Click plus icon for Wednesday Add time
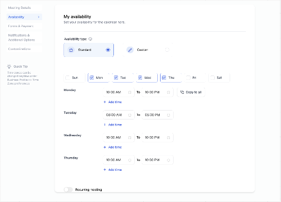Viewport: 281px width, 202px height. click(105, 147)
